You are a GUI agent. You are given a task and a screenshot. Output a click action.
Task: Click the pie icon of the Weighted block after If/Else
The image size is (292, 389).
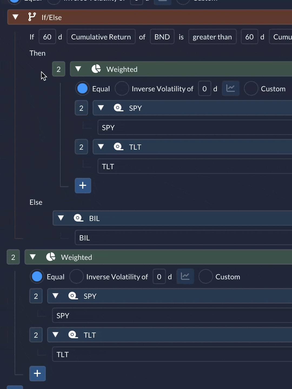51,257
